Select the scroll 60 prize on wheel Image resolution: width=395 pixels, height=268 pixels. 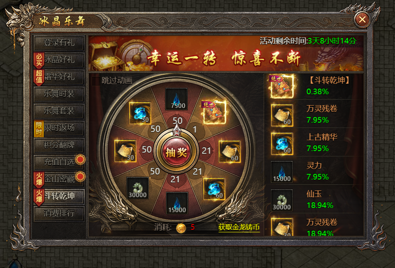pyautogui.click(x=229, y=151)
